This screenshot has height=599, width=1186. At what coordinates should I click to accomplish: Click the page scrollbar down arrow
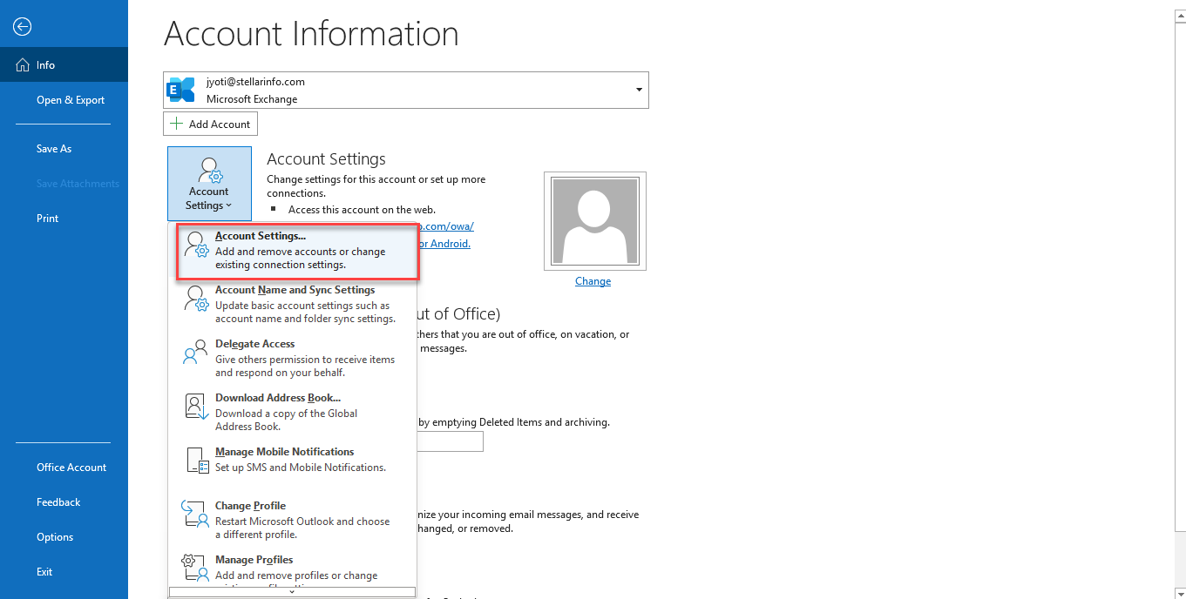pos(1179,592)
